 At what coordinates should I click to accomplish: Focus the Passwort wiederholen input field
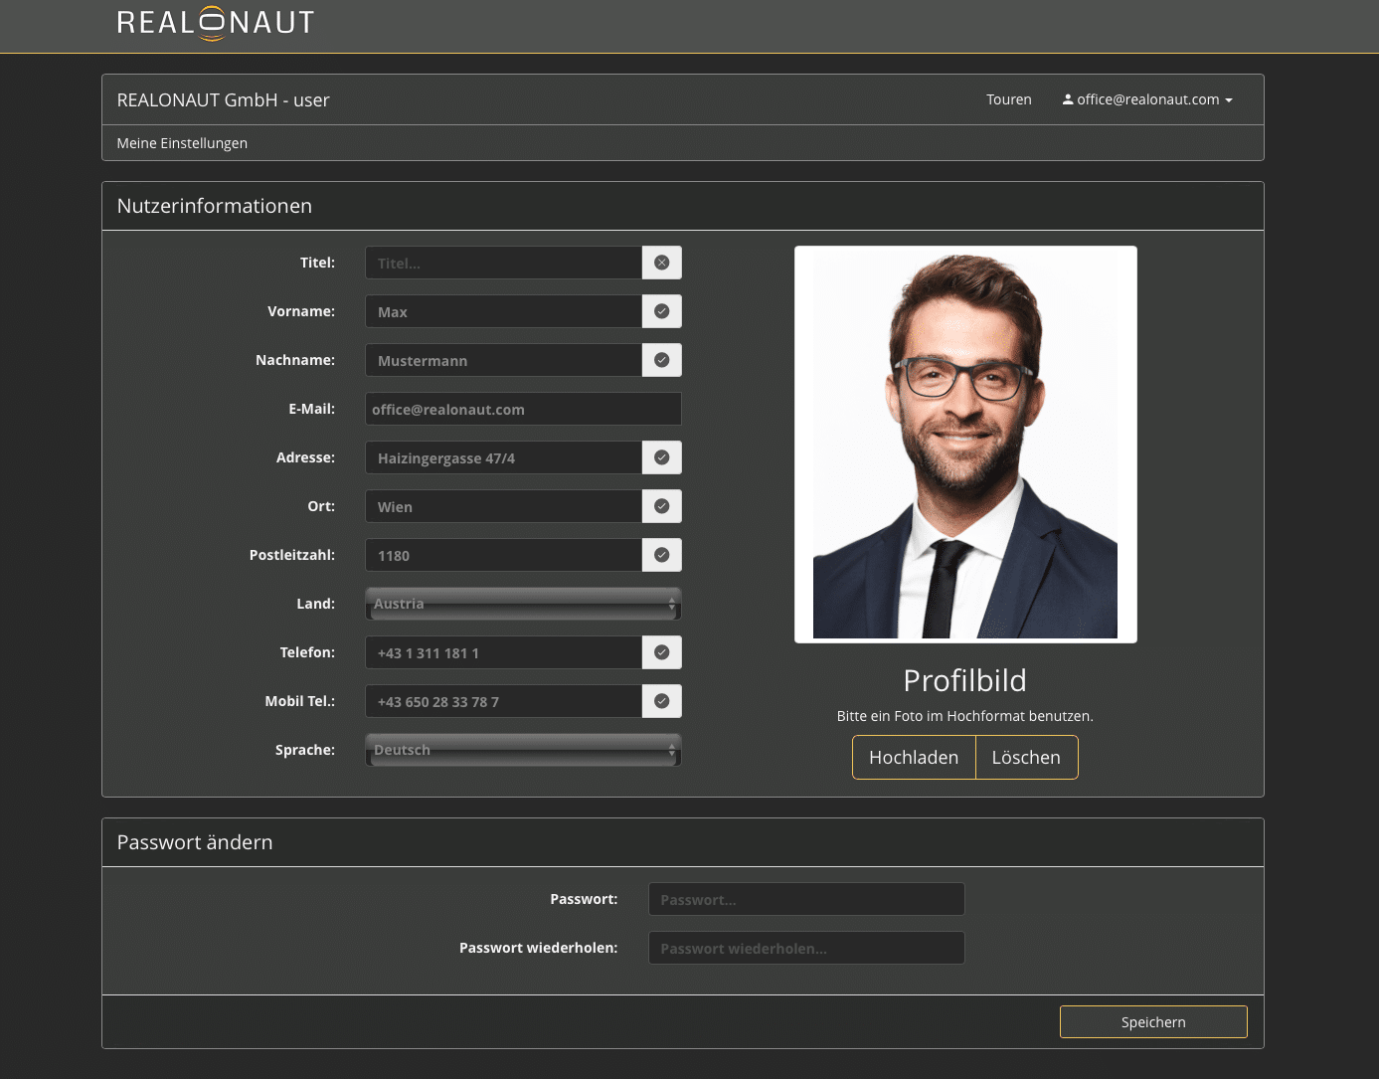[x=806, y=948]
